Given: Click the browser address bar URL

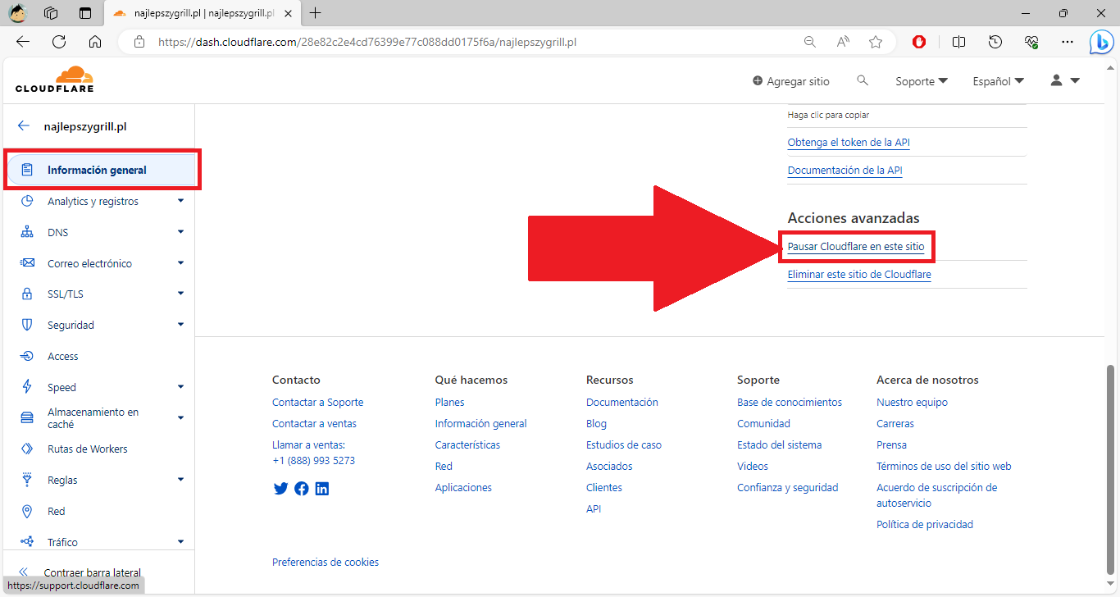Looking at the screenshot, I should 367,42.
